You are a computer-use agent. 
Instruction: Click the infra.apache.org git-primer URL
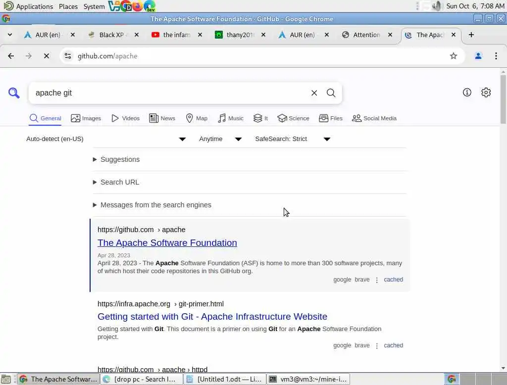(x=160, y=304)
